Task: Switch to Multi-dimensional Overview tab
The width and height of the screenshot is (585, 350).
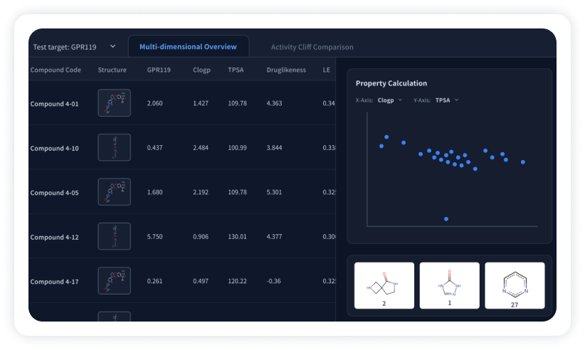Action: [x=188, y=46]
